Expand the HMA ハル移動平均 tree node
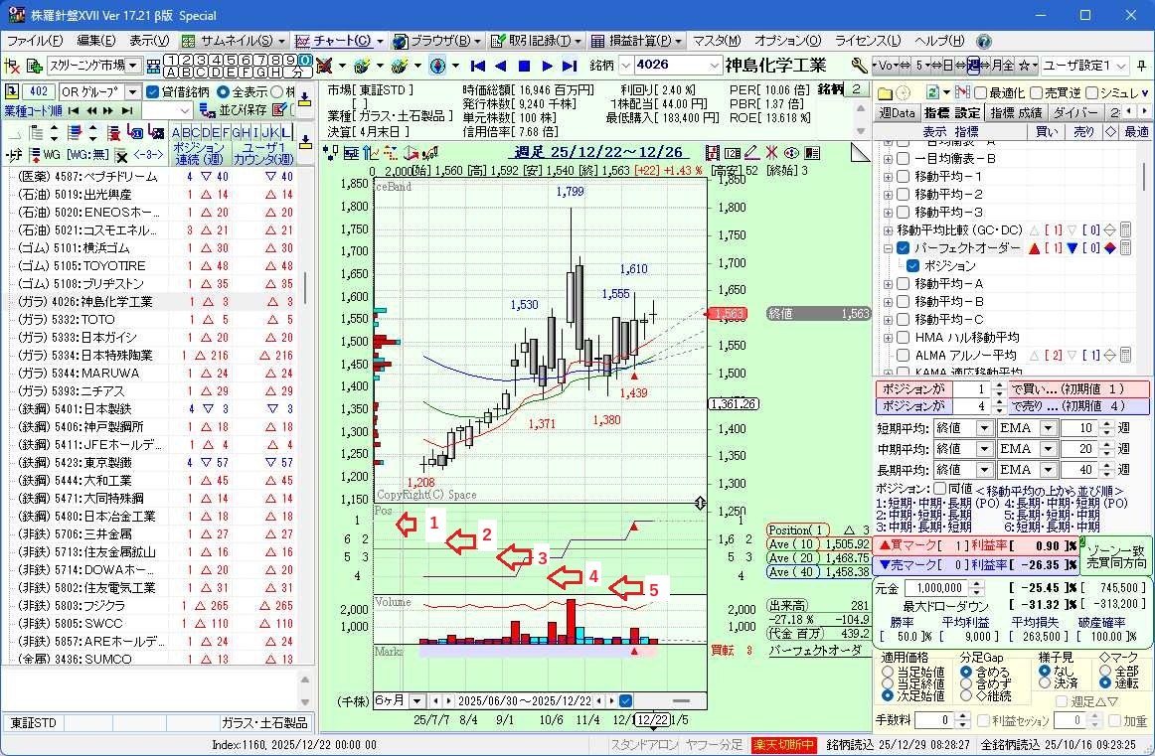1155x756 pixels. 888,338
